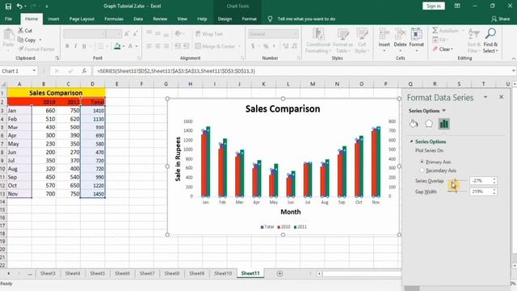517x291 pixels.
Task: Click the Paste clipboard icon
Action: 9,35
